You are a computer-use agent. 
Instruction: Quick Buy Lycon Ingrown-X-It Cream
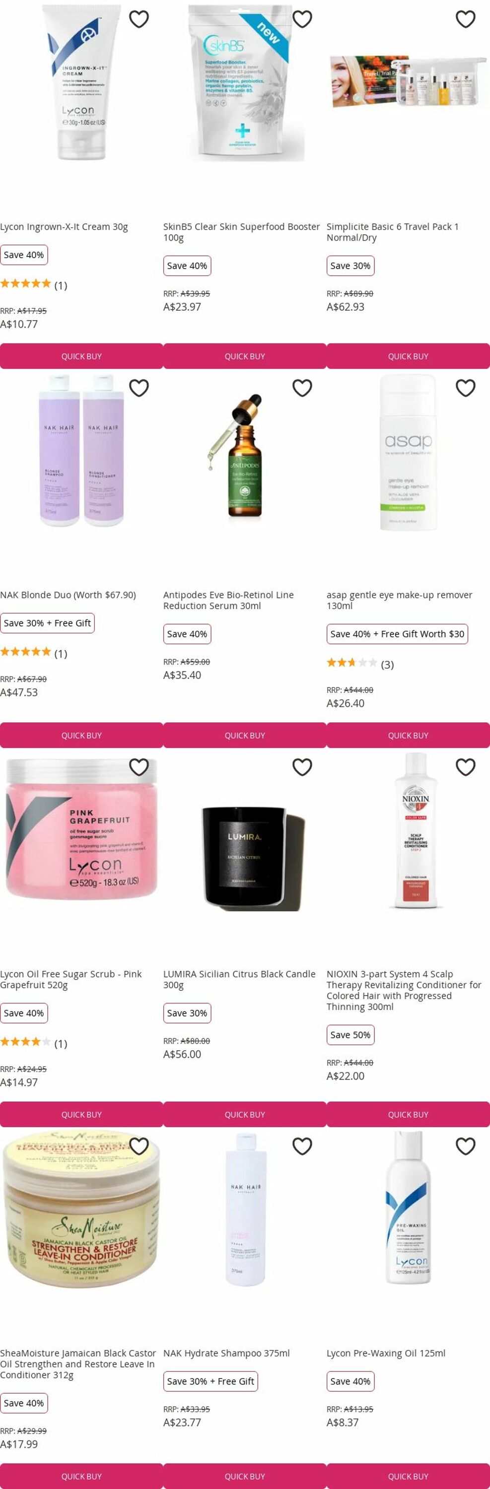81,356
